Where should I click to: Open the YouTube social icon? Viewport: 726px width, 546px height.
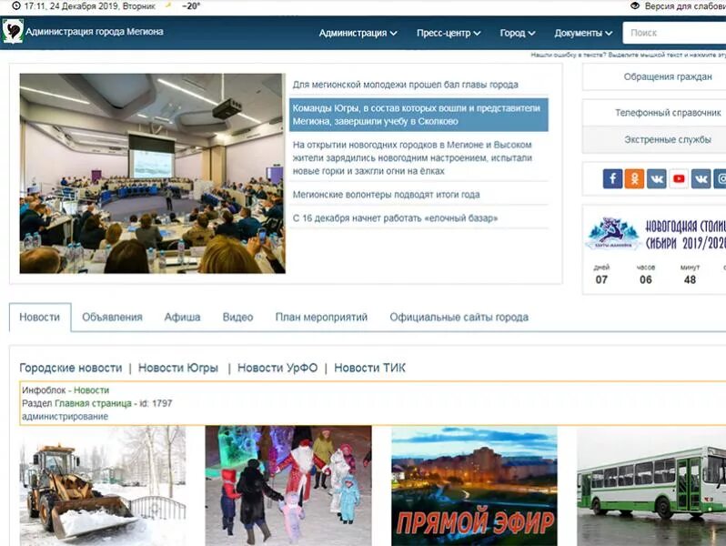679,178
